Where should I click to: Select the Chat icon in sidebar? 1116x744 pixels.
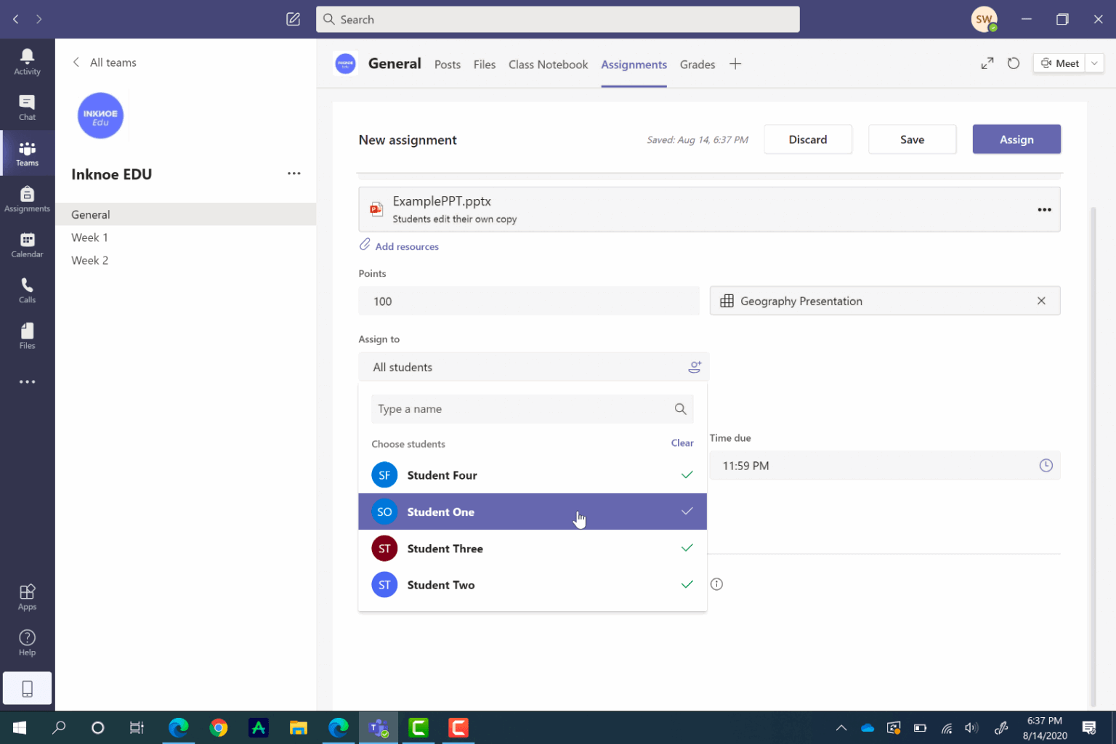point(27,108)
